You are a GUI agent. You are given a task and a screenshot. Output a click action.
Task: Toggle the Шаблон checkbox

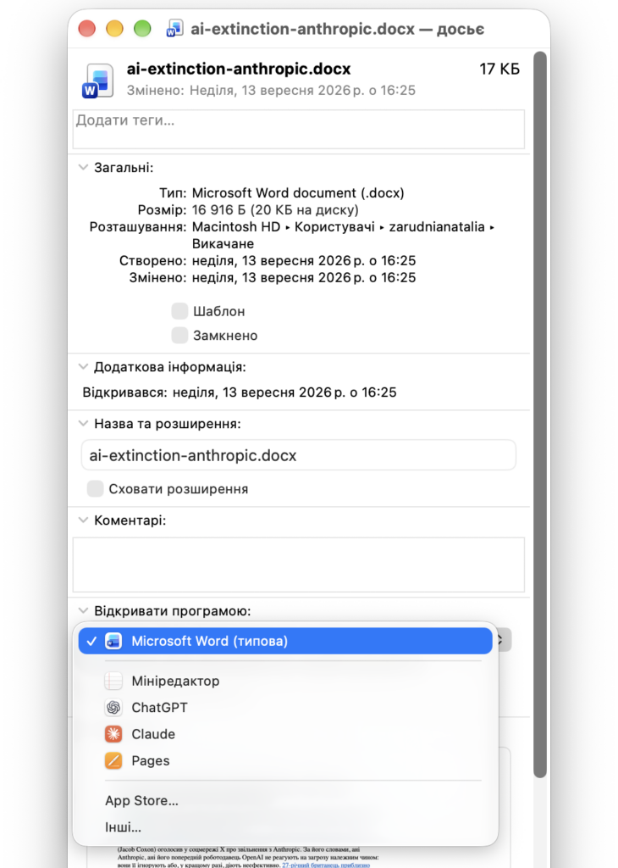pyautogui.click(x=179, y=311)
